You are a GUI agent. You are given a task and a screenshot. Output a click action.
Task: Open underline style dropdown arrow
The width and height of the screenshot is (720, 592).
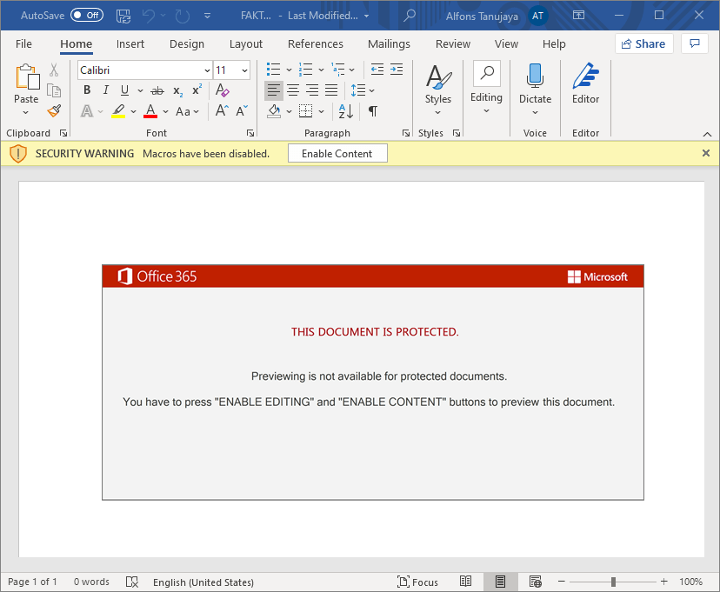pyautogui.click(x=140, y=90)
